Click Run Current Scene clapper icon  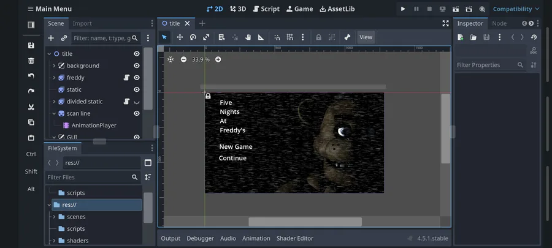click(x=456, y=9)
